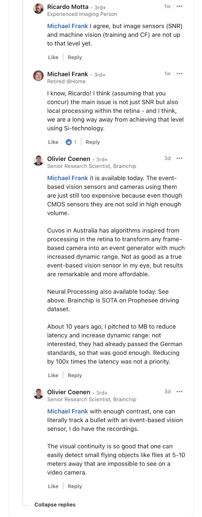Open Ricardo Motta's profile picture
The width and height of the screenshot is (202, 517).
tap(38, 9)
